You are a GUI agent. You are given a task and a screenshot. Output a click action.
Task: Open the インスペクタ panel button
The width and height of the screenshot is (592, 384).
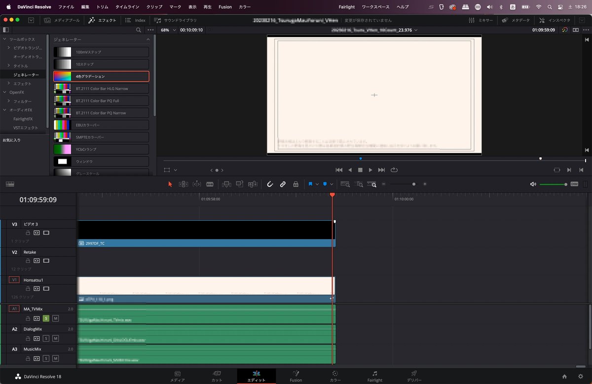click(555, 20)
